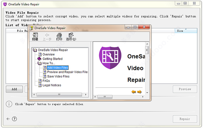
Task: Collapse the How To... book node
Action: (49, 63)
